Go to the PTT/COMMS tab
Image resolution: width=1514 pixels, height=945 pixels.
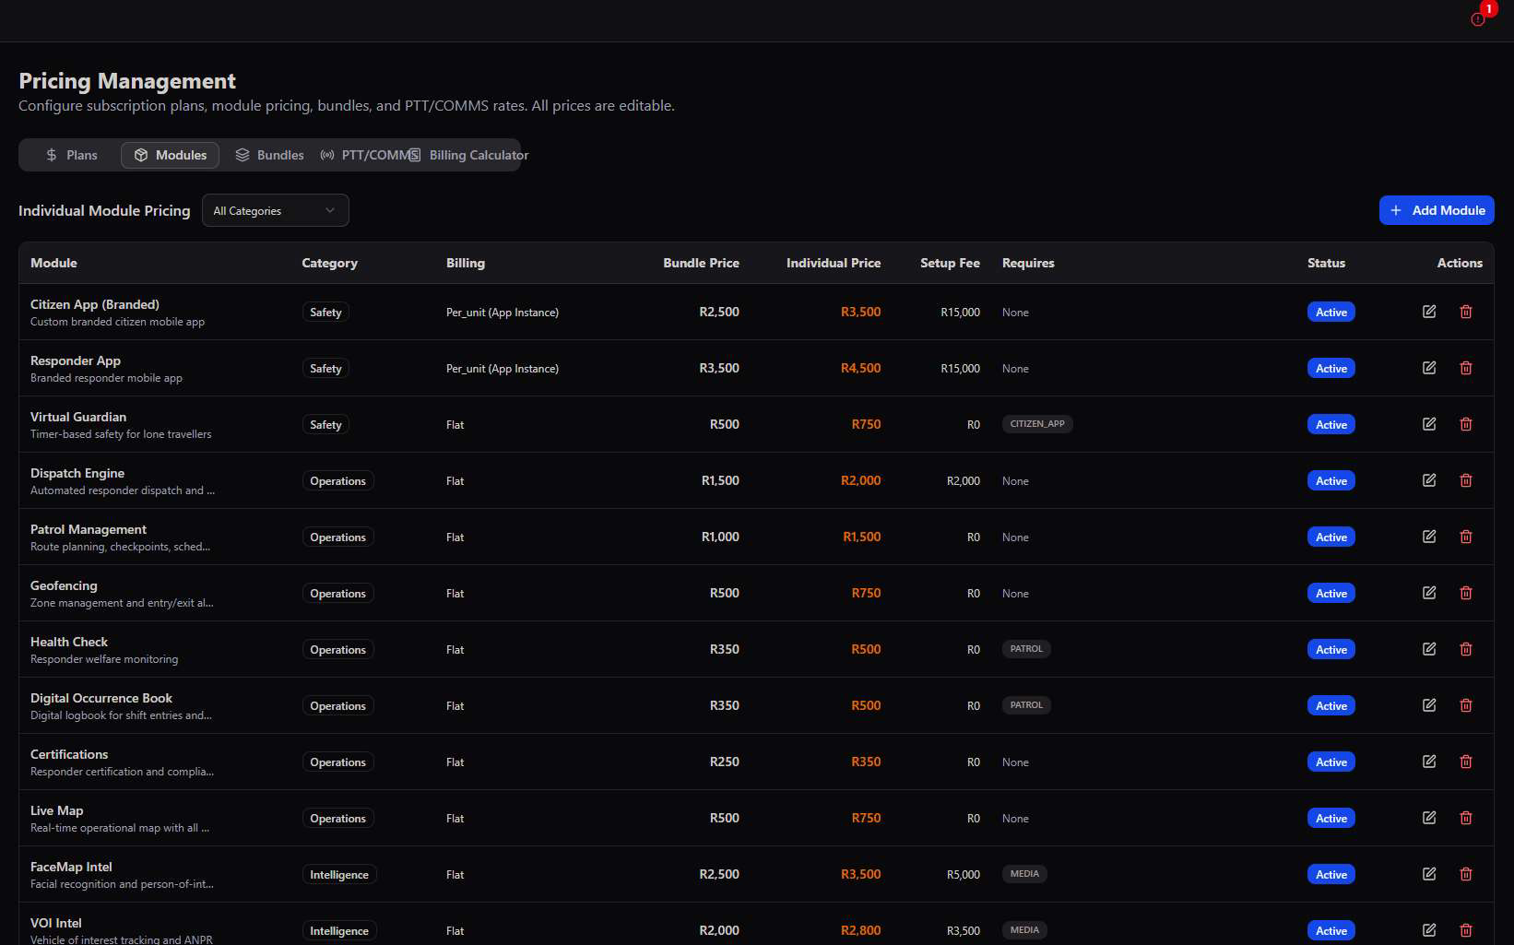click(x=369, y=155)
